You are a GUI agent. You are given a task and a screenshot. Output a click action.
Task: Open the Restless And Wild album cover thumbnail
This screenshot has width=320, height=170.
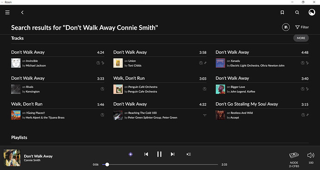coord(220,115)
